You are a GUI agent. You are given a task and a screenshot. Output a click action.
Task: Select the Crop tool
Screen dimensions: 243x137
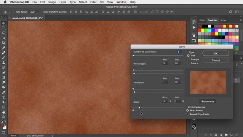(3, 43)
